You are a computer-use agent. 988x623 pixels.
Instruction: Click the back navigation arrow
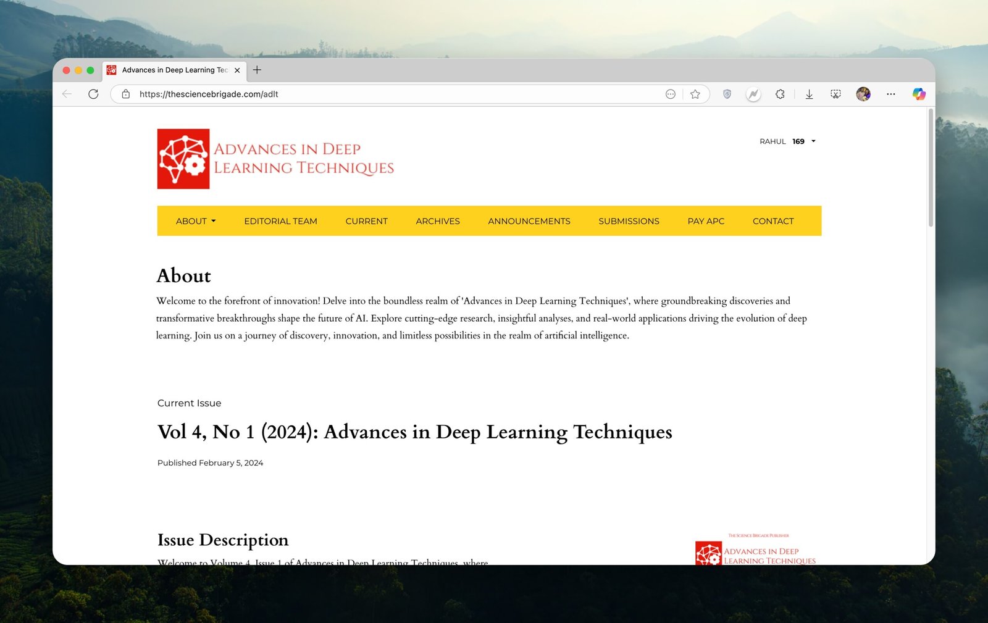click(67, 94)
